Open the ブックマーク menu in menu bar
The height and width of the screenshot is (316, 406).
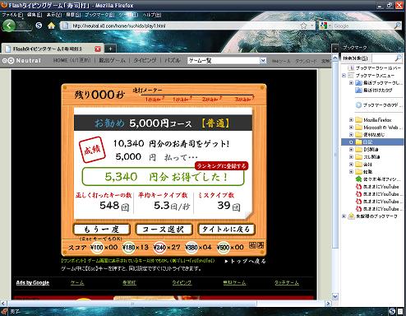point(99,15)
